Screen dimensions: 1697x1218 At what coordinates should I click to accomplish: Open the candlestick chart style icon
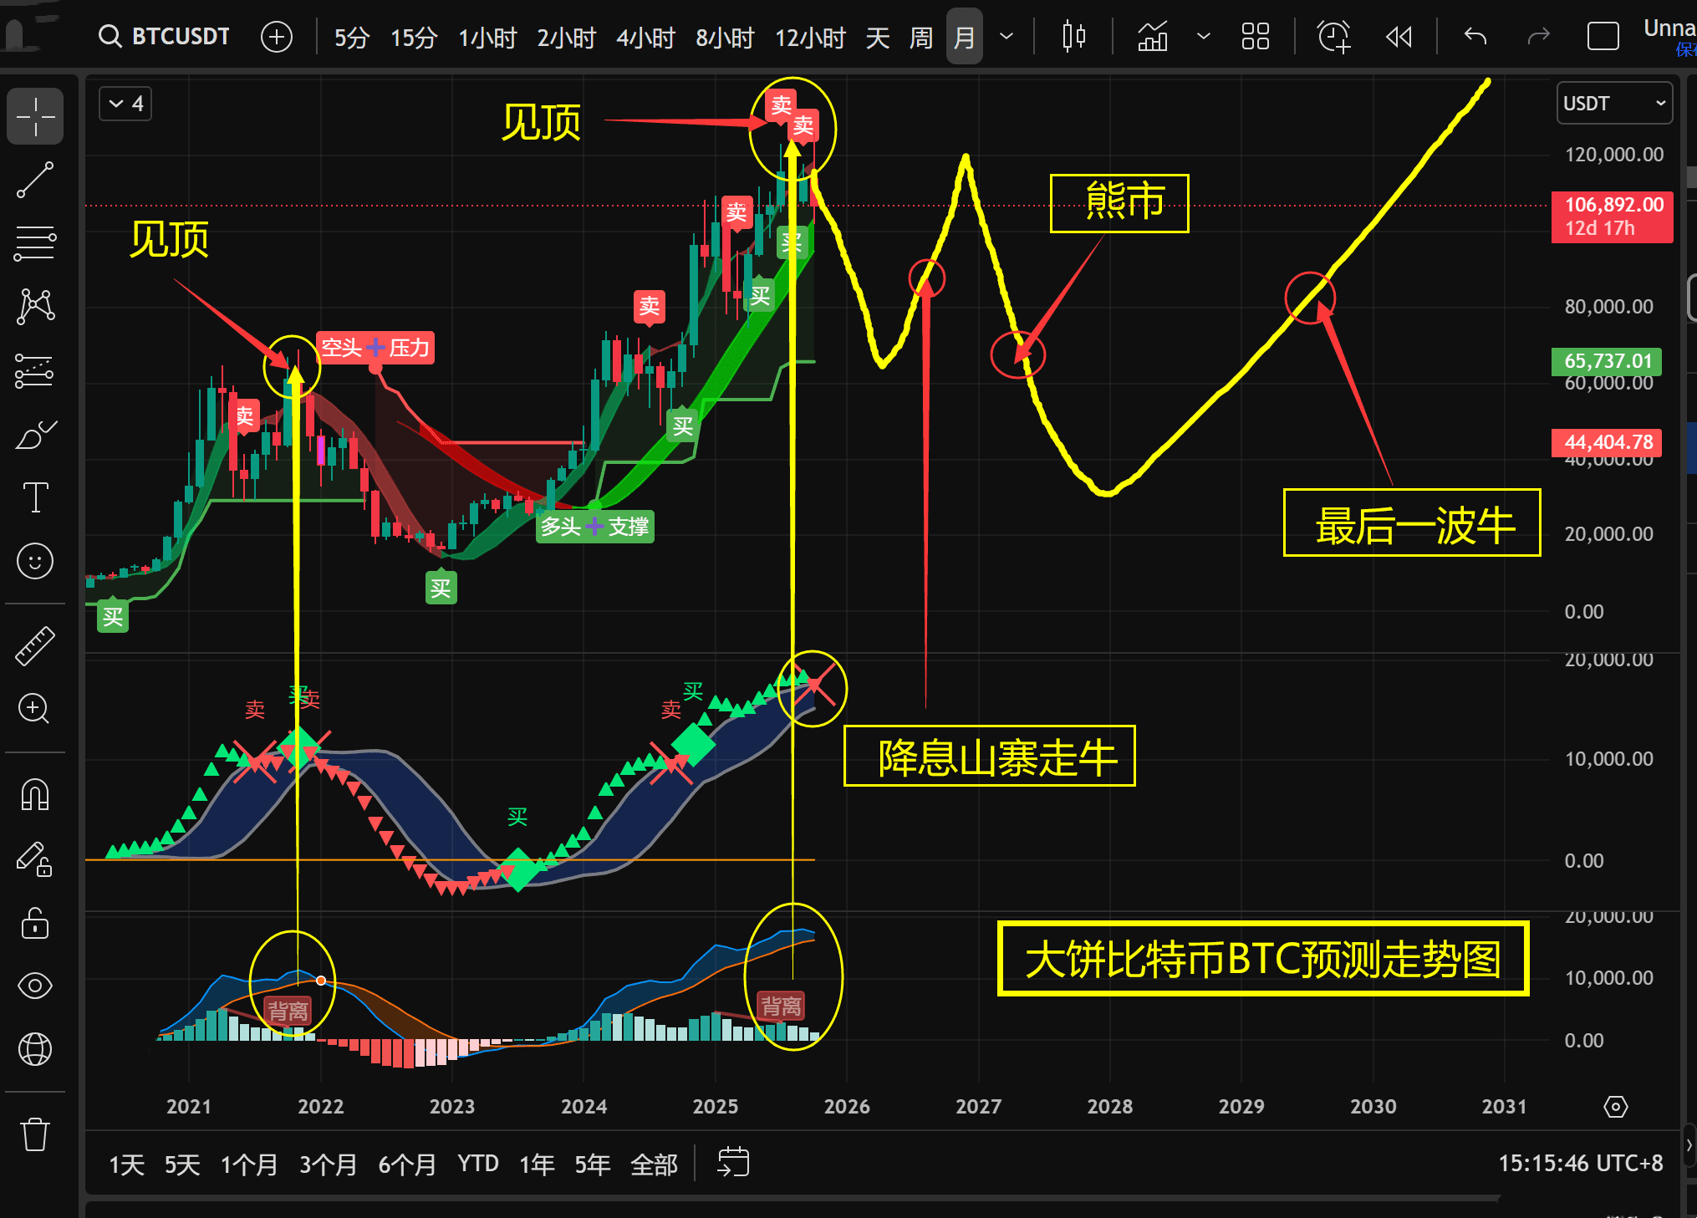(x=1073, y=37)
